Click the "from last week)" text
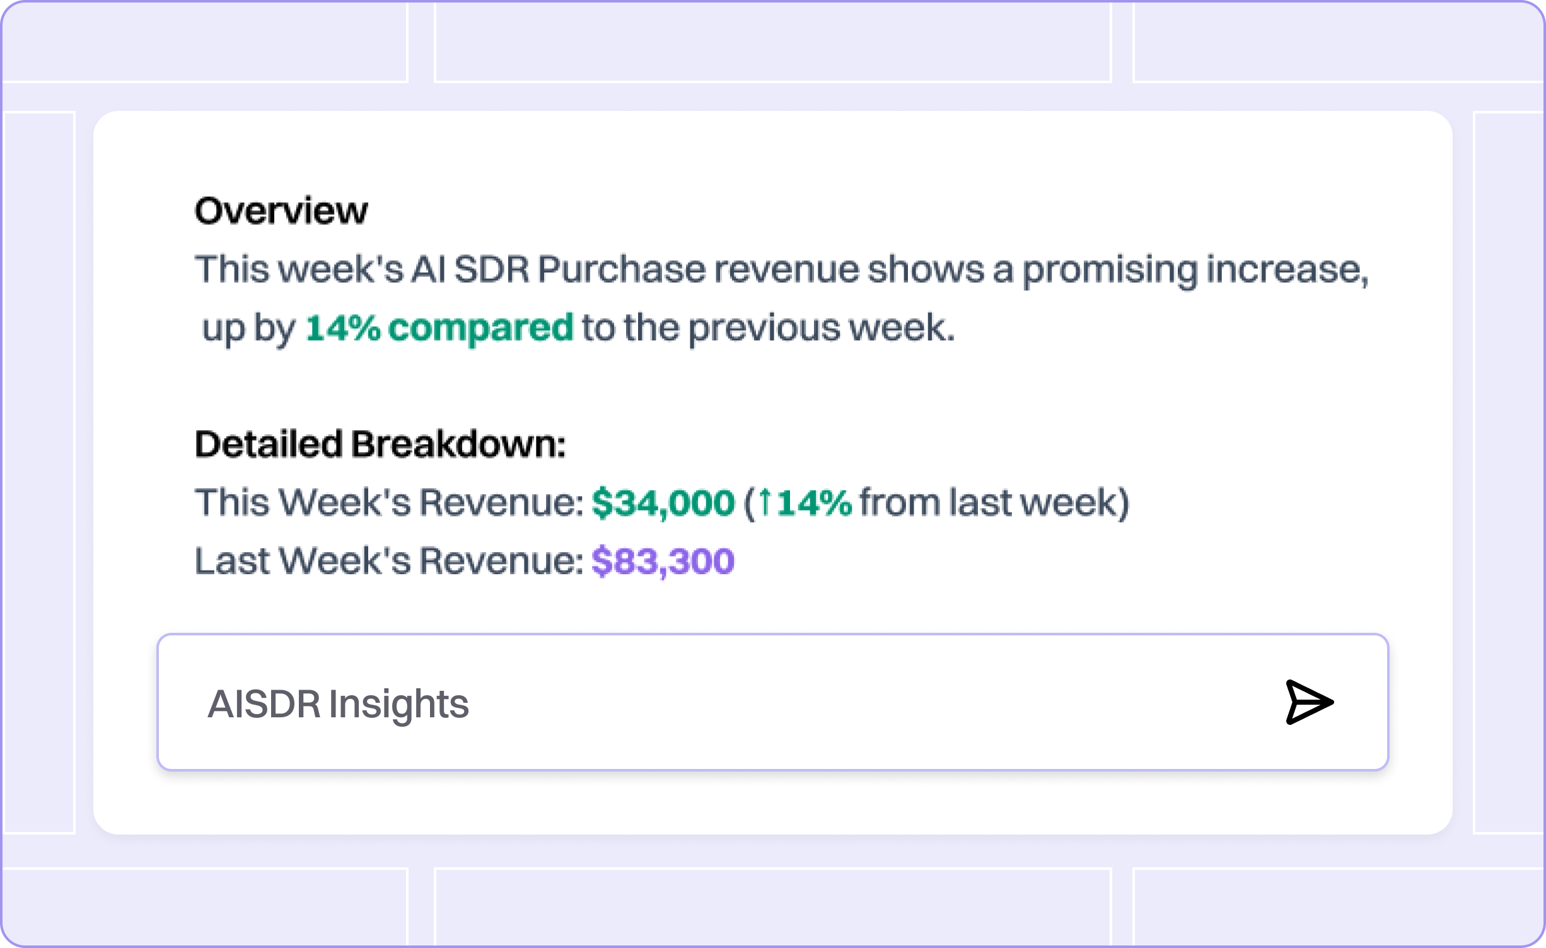Screen dimensions: 1546x948 [994, 503]
